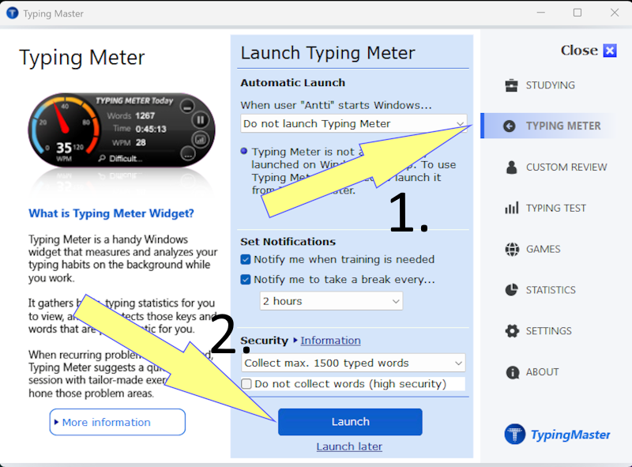Toggle Notify me when training is needed
632x467 pixels.
click(246, 259)
